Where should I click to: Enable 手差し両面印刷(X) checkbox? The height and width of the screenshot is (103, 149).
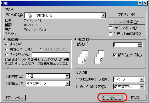(x=110, y=34)
